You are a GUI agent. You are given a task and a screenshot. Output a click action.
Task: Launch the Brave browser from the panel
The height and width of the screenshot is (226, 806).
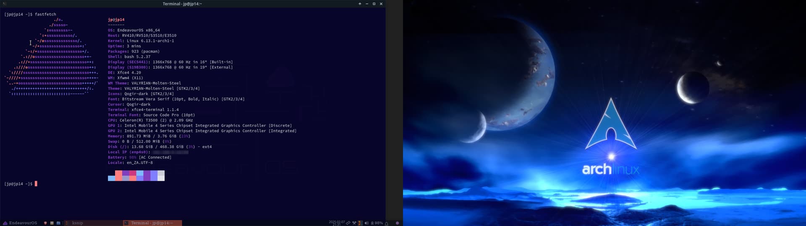click(45, 223)
